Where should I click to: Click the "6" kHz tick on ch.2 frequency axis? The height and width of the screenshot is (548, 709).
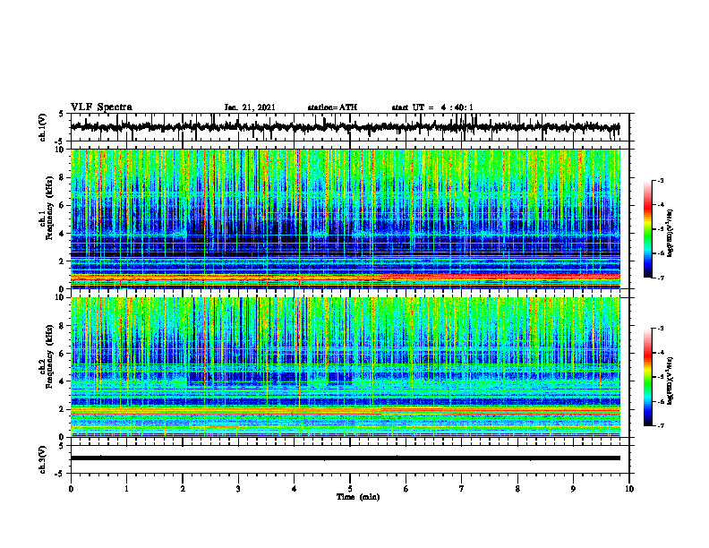pyautogui.click(x=62, y=354)
